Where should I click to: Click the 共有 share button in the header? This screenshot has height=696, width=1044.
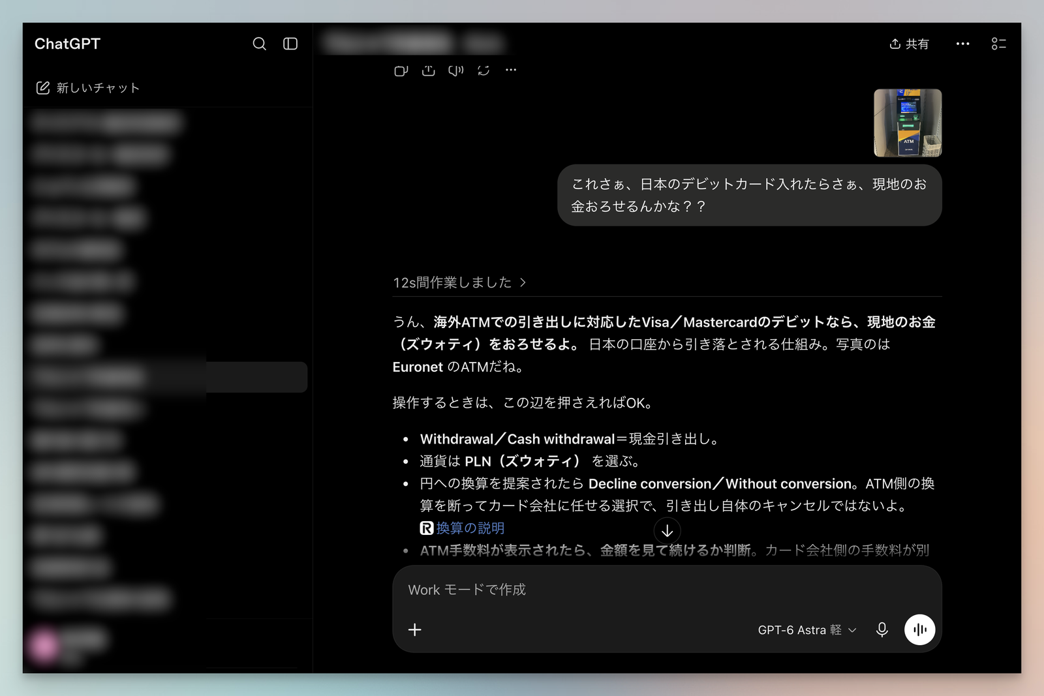(x=909, y=44)
